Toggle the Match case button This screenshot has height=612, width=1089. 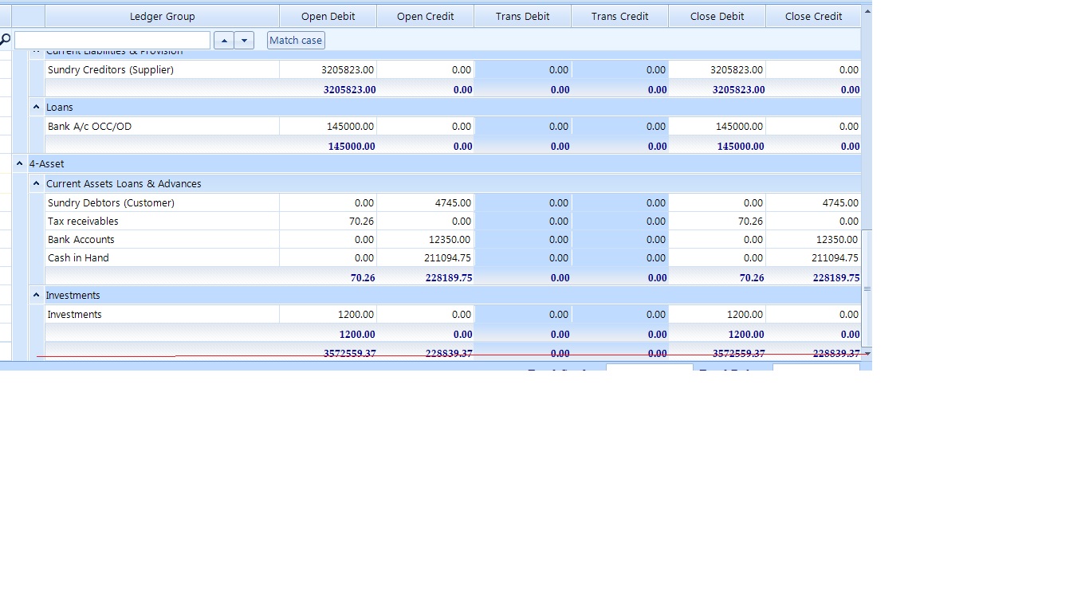click(x=296, y=40)
